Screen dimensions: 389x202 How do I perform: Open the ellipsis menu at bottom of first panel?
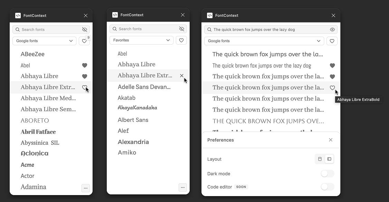coord(85,188)
